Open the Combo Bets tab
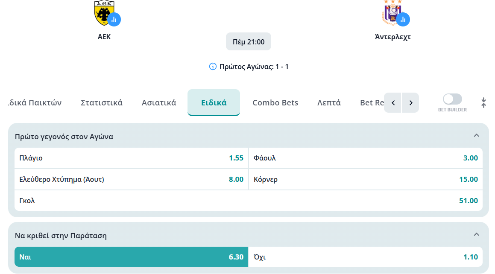495x274 pixels. [x=275, y=103]
